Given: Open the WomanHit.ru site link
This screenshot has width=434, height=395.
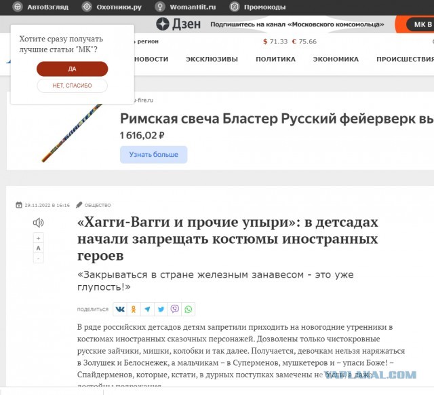Looking at the screenshot, I should click(x=193, y=7).
